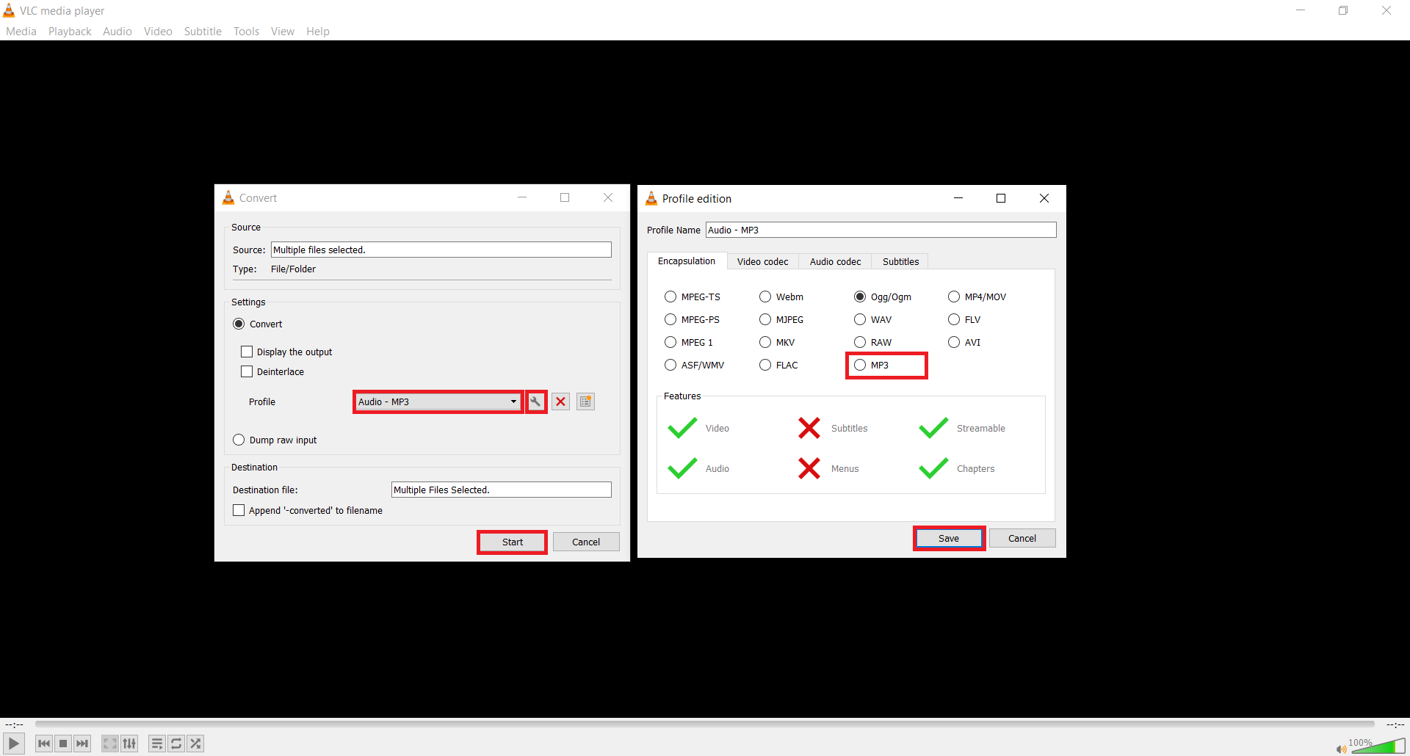This screenshot has width=1410, height=756.
Task: Click Save in the Profile edition dialog
Action: 948,538
